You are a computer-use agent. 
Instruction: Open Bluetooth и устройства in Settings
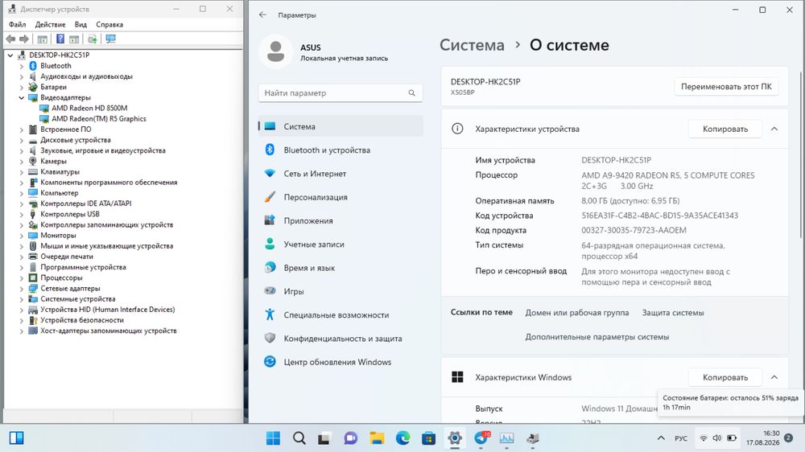341,150
